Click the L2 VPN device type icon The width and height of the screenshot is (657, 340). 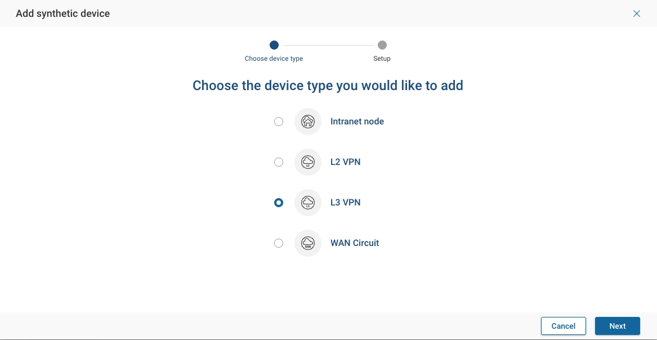click(308, 162)
